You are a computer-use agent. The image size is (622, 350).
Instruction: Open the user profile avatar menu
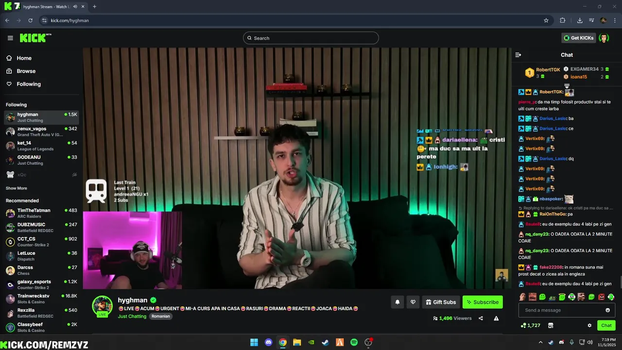coord(604,38)
